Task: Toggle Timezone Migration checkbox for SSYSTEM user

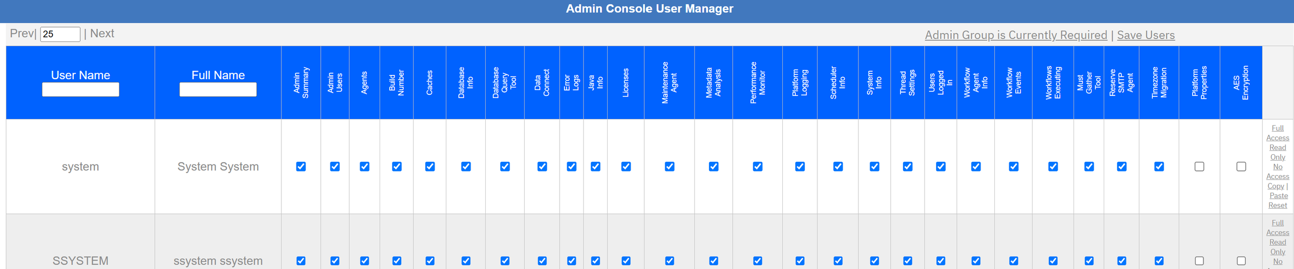Action: pos(1159,261)
